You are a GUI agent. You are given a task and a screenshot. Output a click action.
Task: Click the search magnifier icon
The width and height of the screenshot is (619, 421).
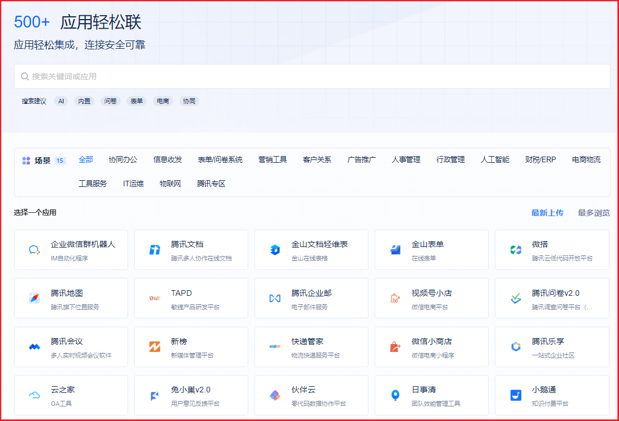click(25, 76)
